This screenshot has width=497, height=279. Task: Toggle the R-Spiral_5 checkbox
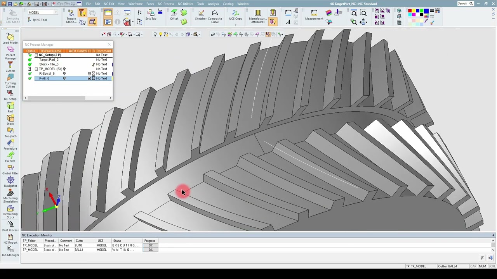[x=89, y=74]
